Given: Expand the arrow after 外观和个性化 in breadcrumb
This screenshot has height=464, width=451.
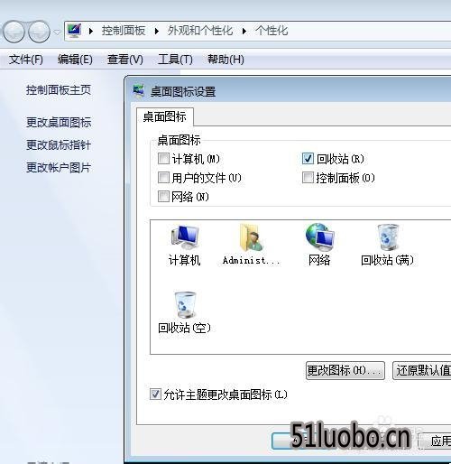Looking at the screenshot, I should [x=244, y=31].
